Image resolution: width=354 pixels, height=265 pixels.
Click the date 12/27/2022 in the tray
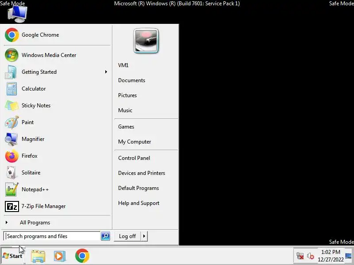[331, 260]
